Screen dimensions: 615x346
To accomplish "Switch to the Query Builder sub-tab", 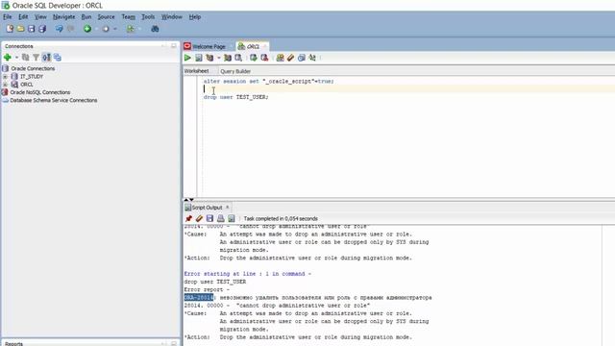I will pos(235,71).
